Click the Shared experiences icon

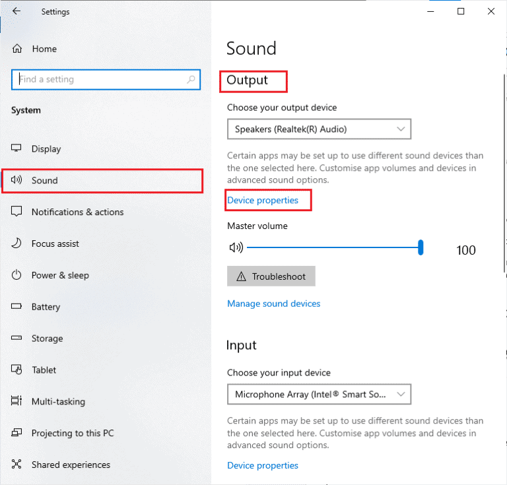(17, 465)
